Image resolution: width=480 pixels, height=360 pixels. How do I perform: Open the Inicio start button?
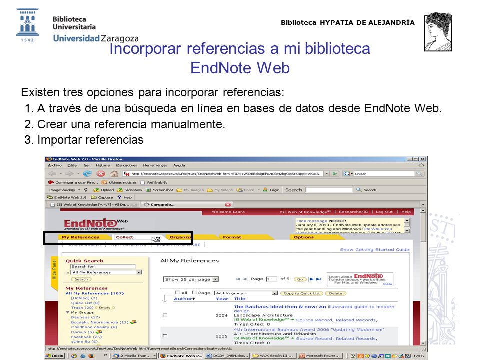(55, 356)
